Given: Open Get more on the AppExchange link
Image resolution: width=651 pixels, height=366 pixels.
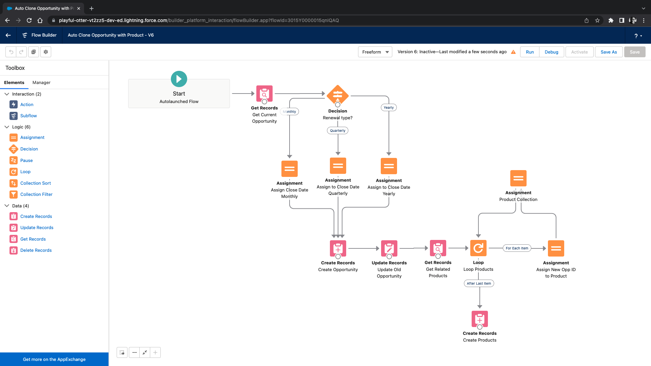Looking at the screenshot, I should point(54,359).
